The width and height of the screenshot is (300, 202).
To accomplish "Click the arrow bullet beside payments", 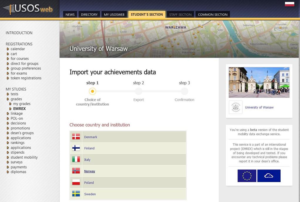I will point(8,167).
